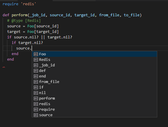
Task: Click the abc icon beside from_file
Action: [x=36, y=82]
